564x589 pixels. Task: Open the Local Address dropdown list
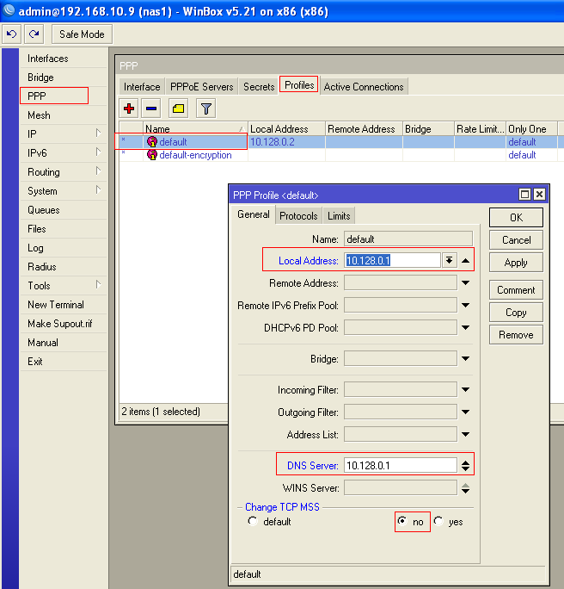click(449, 260)
